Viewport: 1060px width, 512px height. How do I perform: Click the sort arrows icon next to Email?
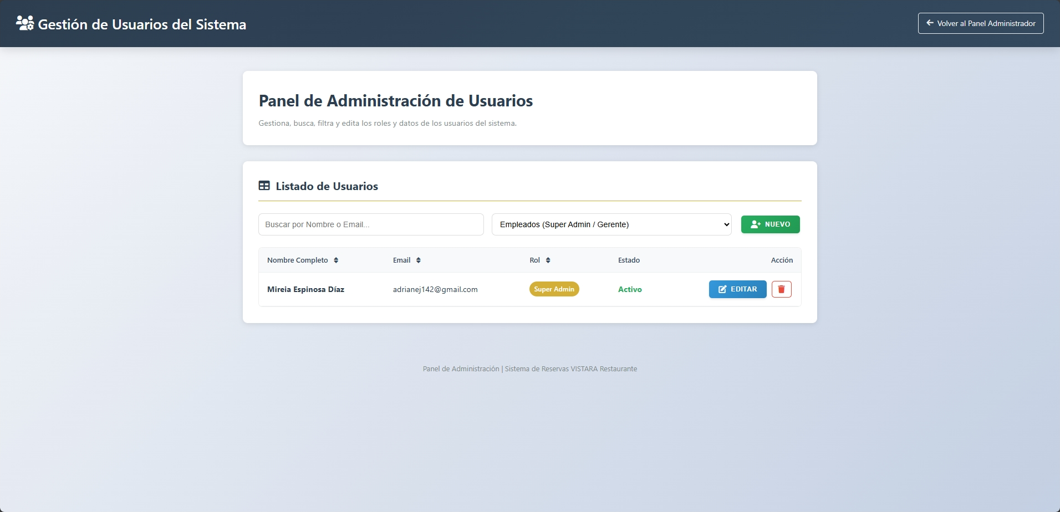(x=419, y=260)
